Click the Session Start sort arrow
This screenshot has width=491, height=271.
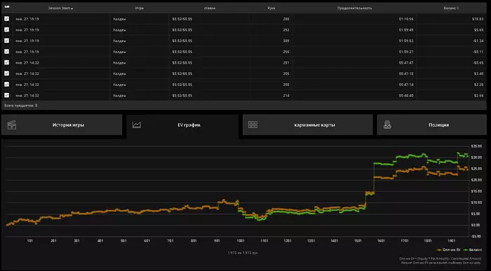(72, 8)
